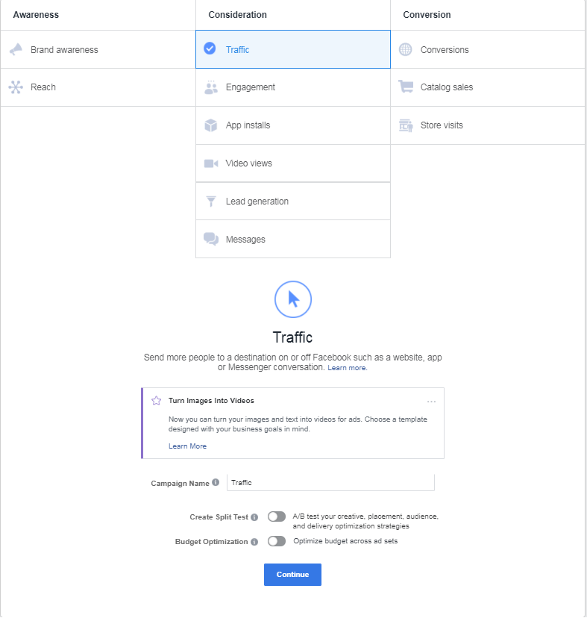
Task: Open the Learn More link in the Turn Images Into Videos card
Action: (187, 446)
